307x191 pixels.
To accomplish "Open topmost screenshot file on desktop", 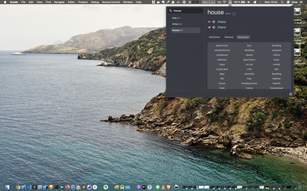I will pos(297,12).
